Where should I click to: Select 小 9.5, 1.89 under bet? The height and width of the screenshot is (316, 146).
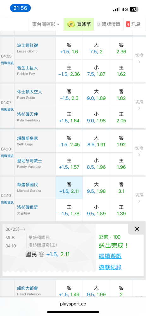(96, 210)
